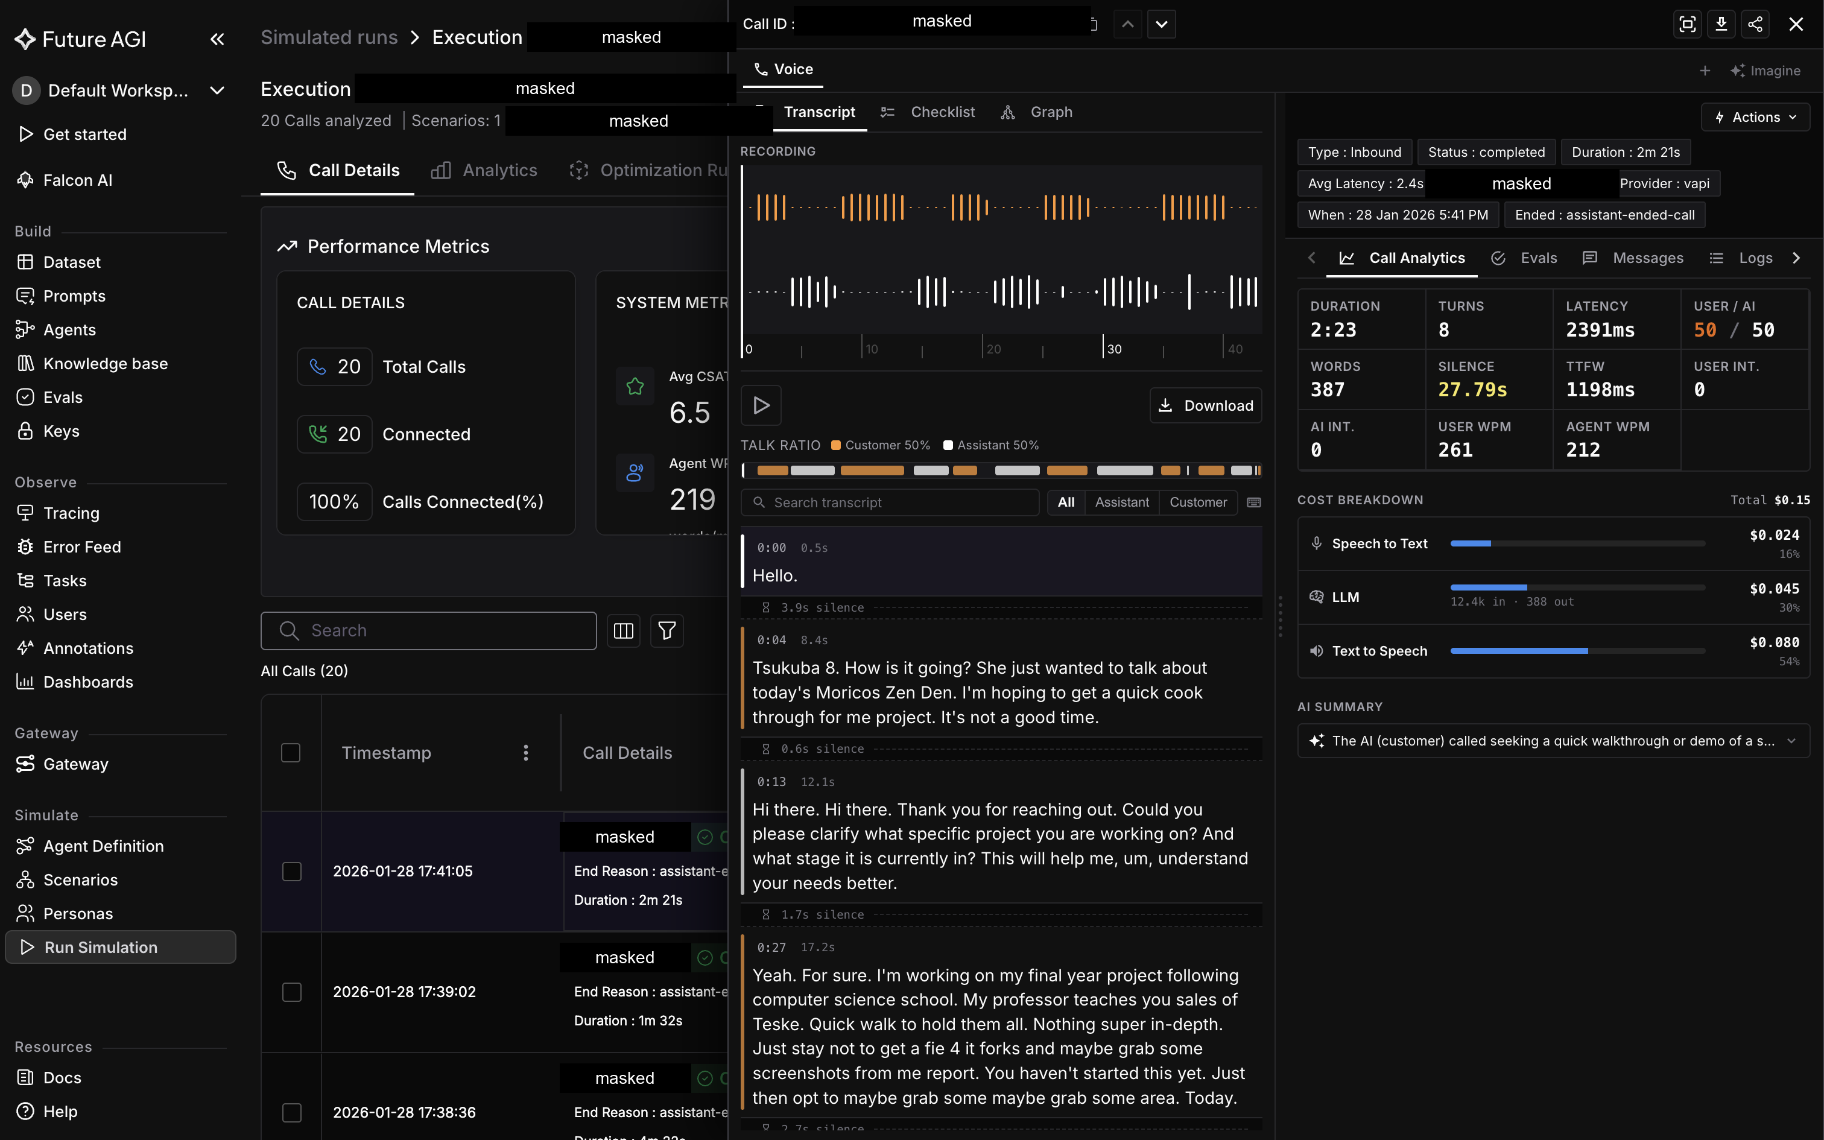Switch to the Graph tab
The width and height of the screenshot is (1824, 1140).
tap(1036, 112)
